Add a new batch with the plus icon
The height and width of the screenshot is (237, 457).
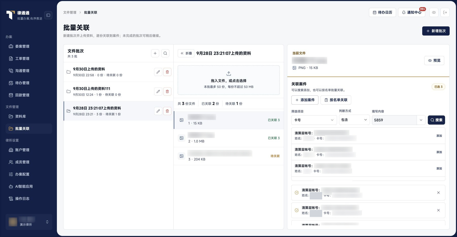pos(155,53)
